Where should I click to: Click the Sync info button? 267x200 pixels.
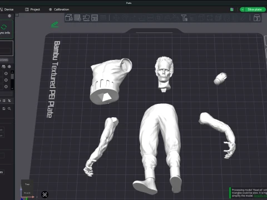click(x=6, y=29)
